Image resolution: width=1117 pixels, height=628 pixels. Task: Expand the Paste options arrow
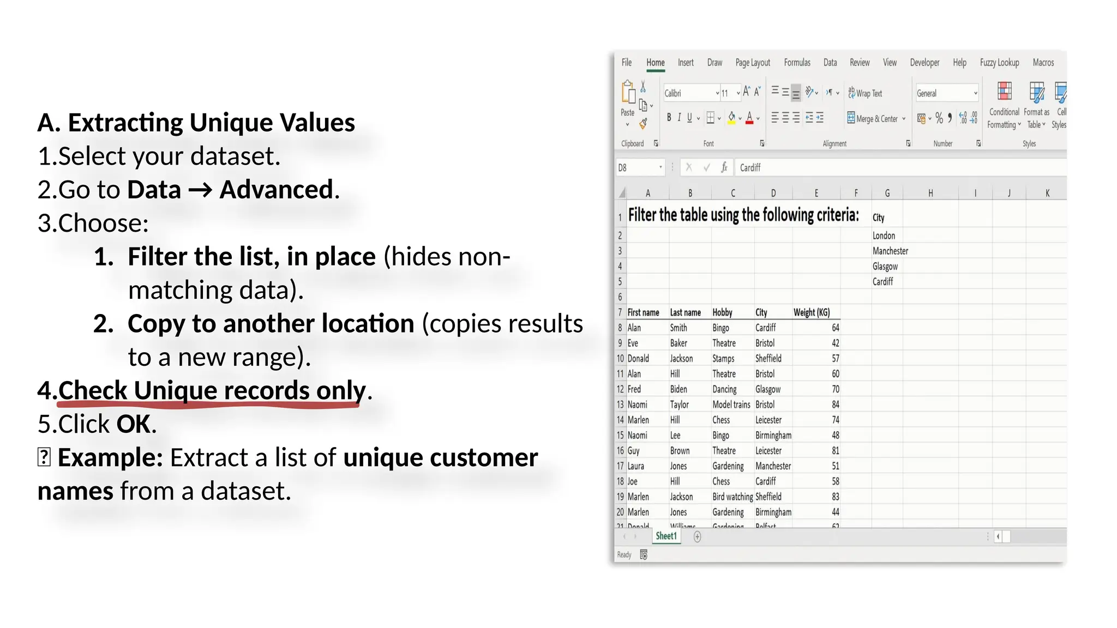[627, 124]
